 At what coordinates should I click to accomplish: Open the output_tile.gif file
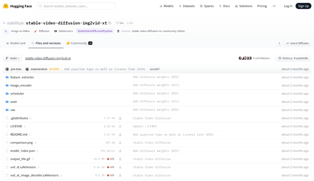pyautogui.click(x=20, y=159)
